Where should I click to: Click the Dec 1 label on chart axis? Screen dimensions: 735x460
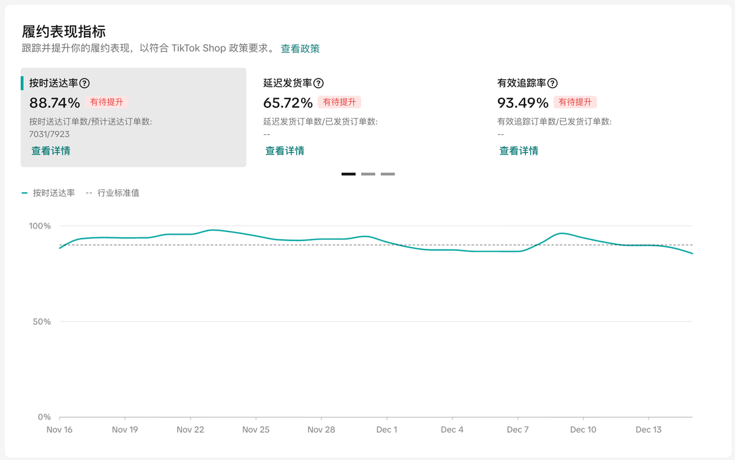coord(386,430)
